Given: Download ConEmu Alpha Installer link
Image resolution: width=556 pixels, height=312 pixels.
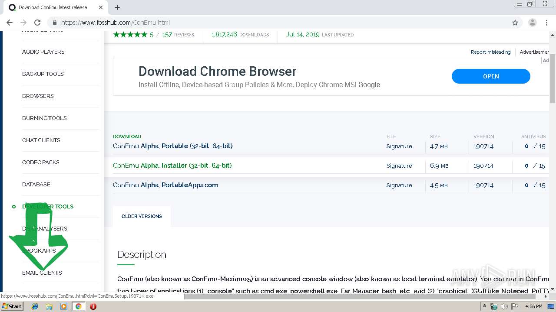Looking at the screenshot, I should click(172, 166).
